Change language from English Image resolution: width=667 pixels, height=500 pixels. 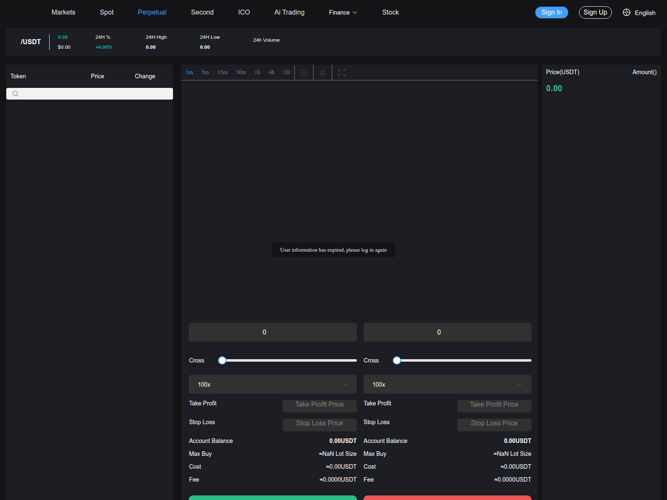[x=645, y=13]
